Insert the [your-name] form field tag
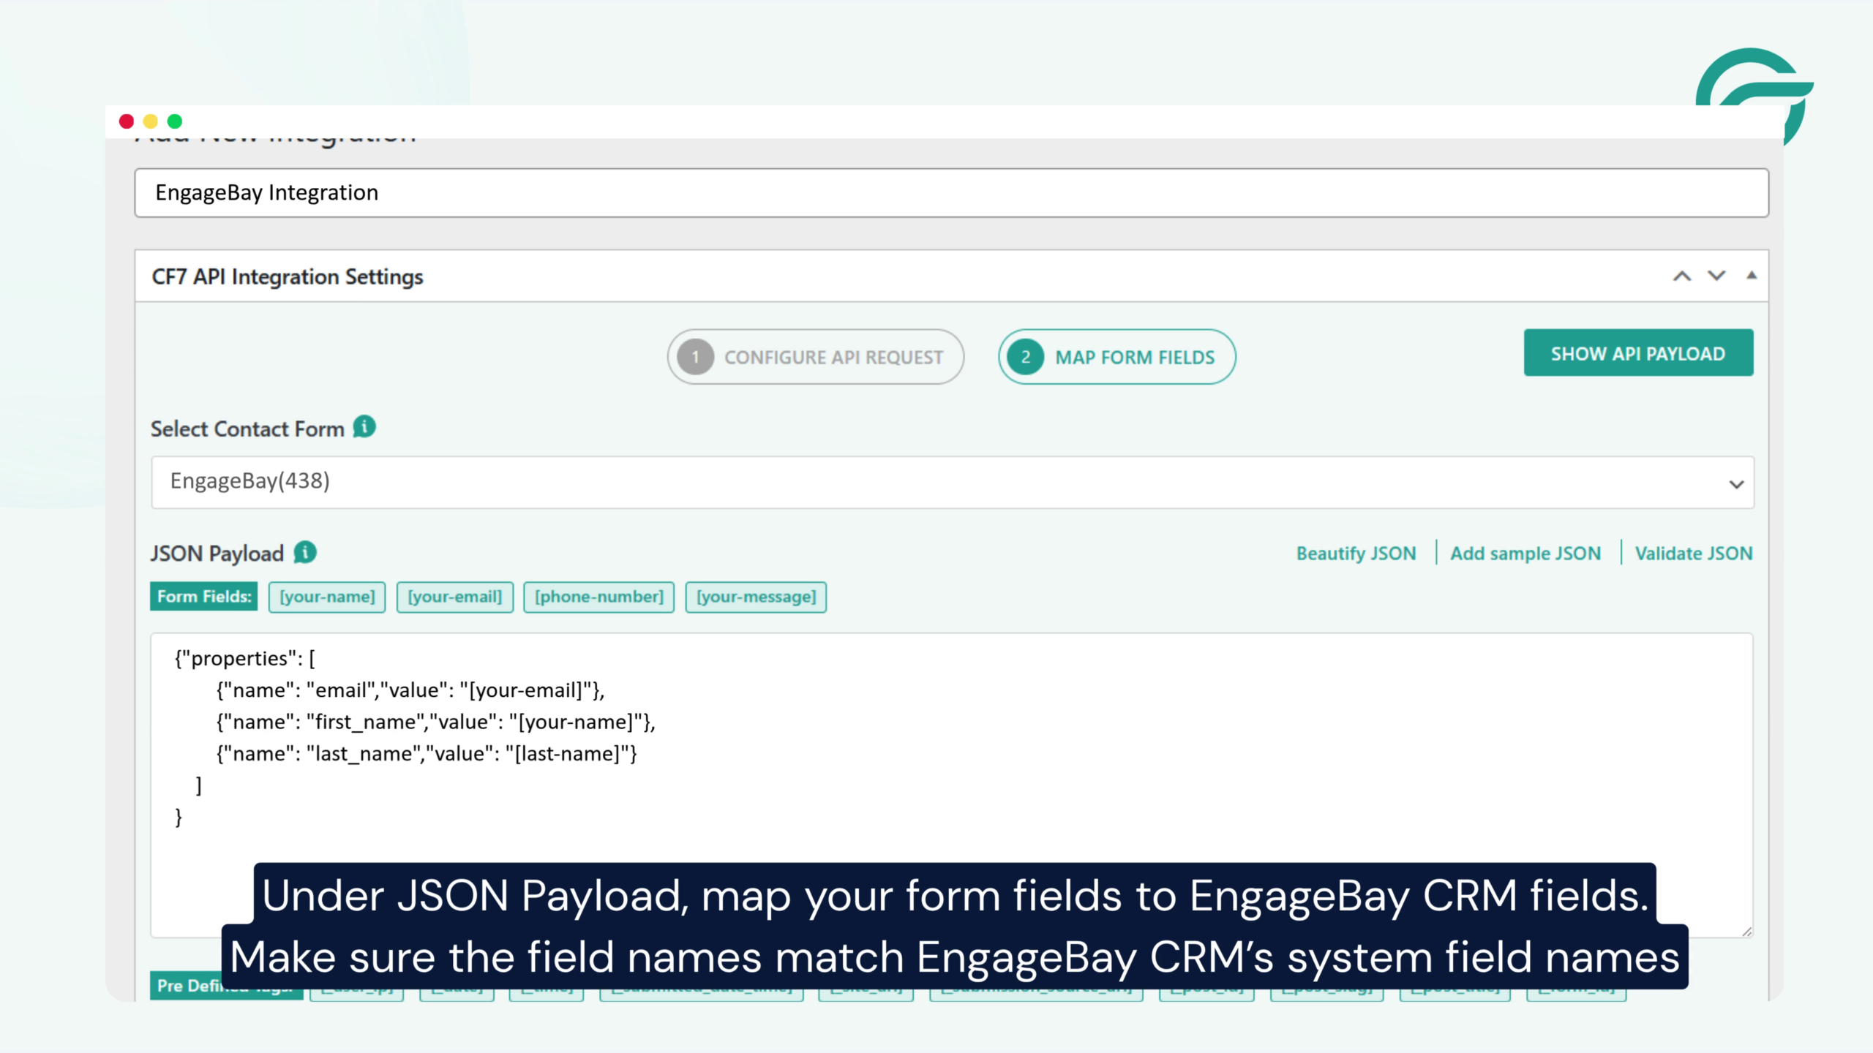Viewport: 1873px width, 1053px height. click(x=327, y=597)
